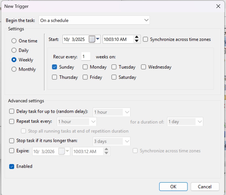Screen dimensions: 226x195
Task: Click the Recur every weeks input field
Action: click(86, 57)
